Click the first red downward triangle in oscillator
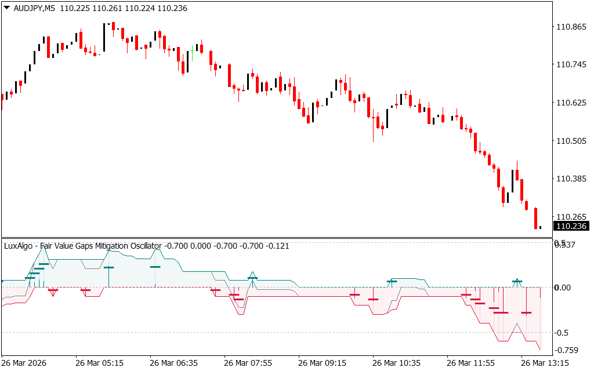This screenshot has width=594, height=371. tap(53, 292)
